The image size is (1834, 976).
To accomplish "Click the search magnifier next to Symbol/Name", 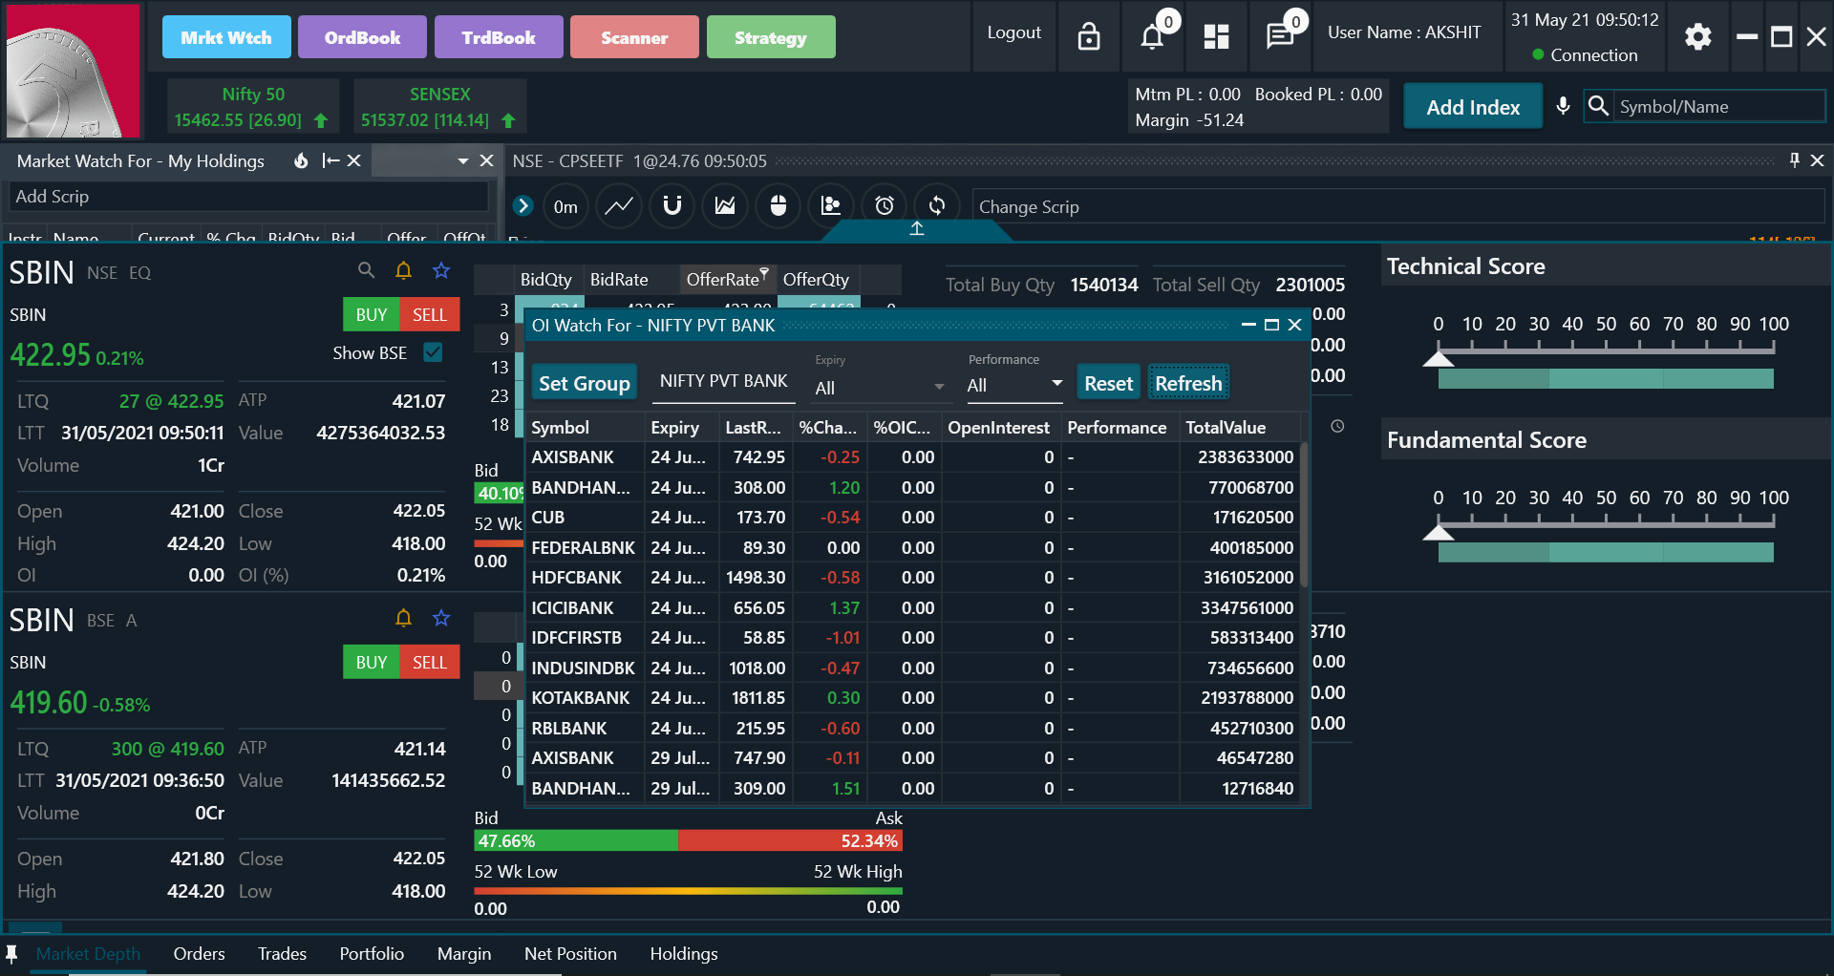I will [x=1598, y=105].
